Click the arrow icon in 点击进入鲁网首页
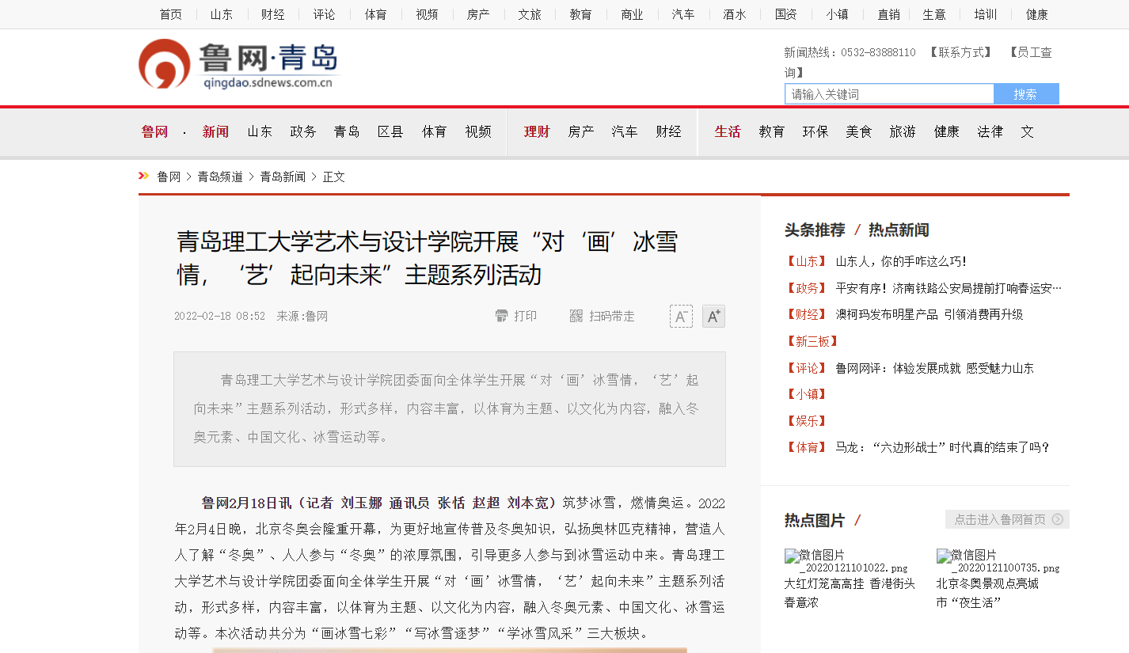 tap(1058, 520)
